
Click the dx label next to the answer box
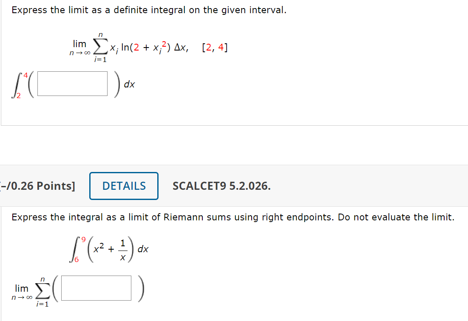click(130, 84)
